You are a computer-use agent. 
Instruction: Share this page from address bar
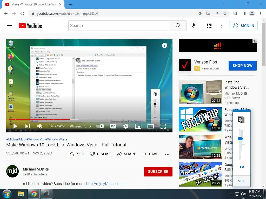tap(217, 13)
